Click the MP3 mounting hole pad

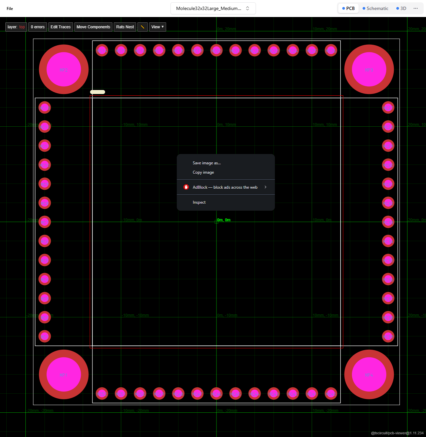coord(369,69)
